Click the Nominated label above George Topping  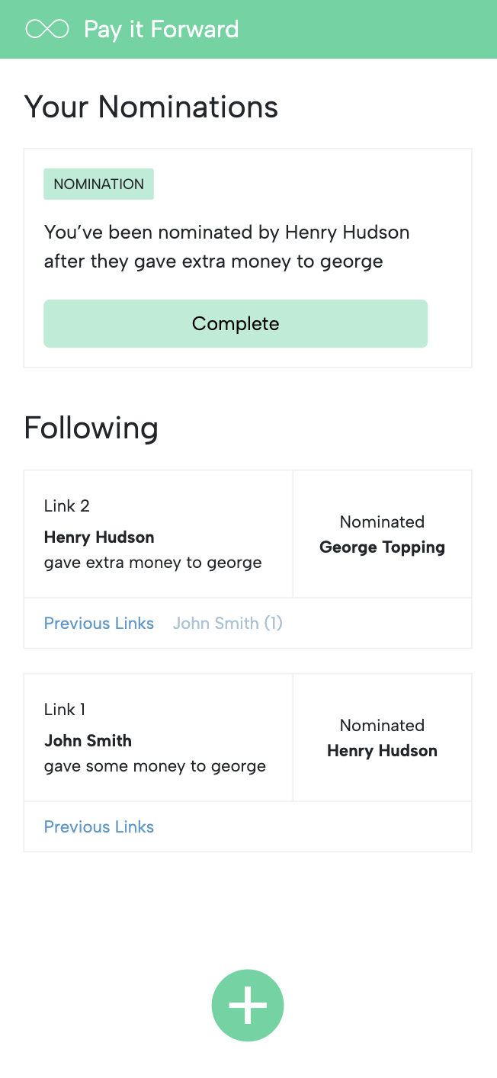[382, 521]
